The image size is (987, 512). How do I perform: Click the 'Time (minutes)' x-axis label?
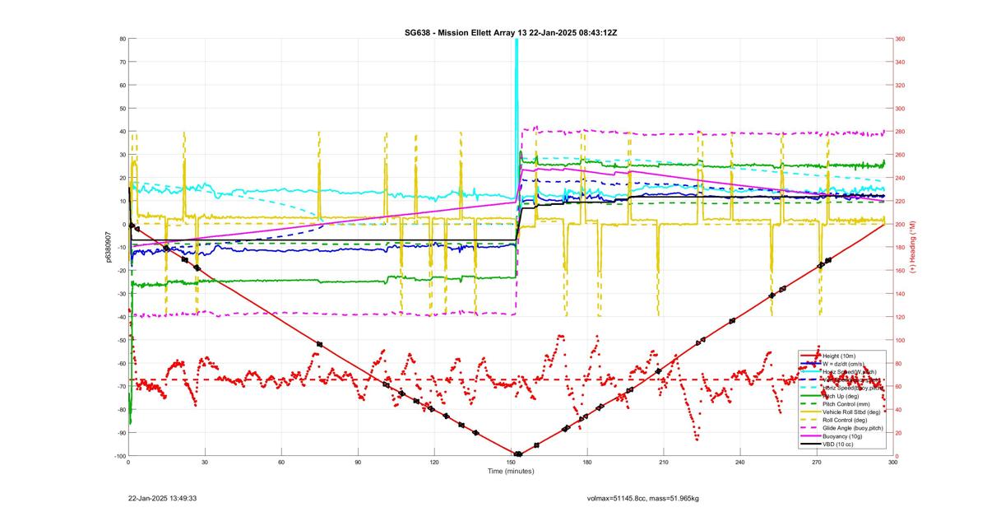(x=510, y=471)
